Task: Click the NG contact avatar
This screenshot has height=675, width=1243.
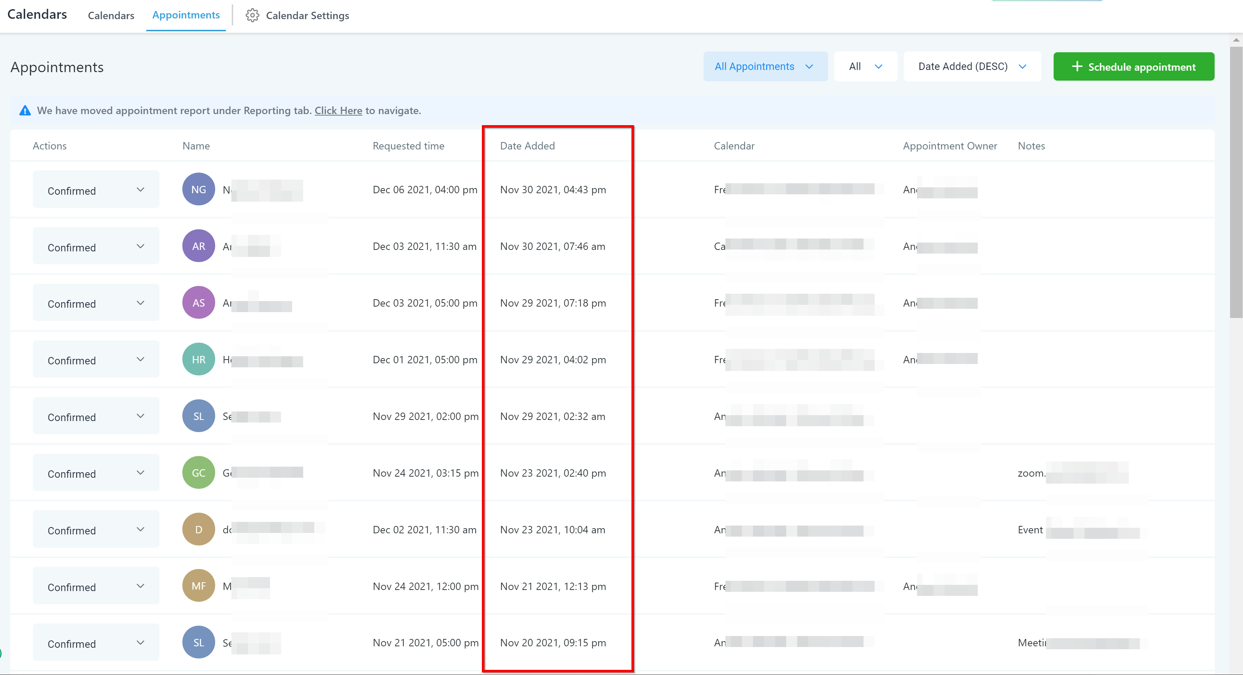Action: click(198, 190)
